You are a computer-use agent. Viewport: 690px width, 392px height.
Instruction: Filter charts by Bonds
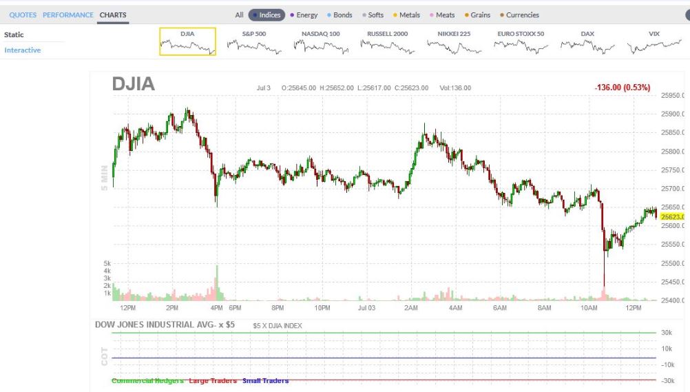click(339, 15)
